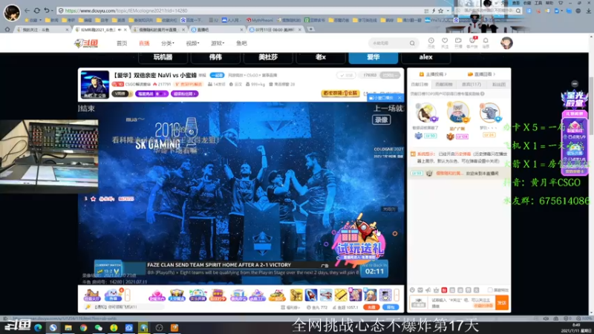594x334 pixels.
Task: Click the 02:11 countdown timer on video
Action: pos(374,271)
